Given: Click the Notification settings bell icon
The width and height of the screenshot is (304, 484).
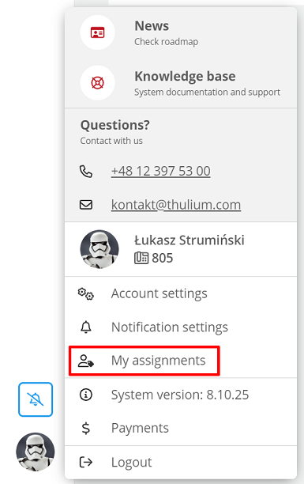Looking at the screenshot, I should coord(86,327).
